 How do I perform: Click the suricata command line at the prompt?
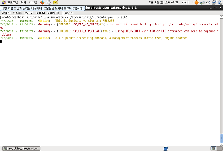pyautogui.click(x=89, y=17)
